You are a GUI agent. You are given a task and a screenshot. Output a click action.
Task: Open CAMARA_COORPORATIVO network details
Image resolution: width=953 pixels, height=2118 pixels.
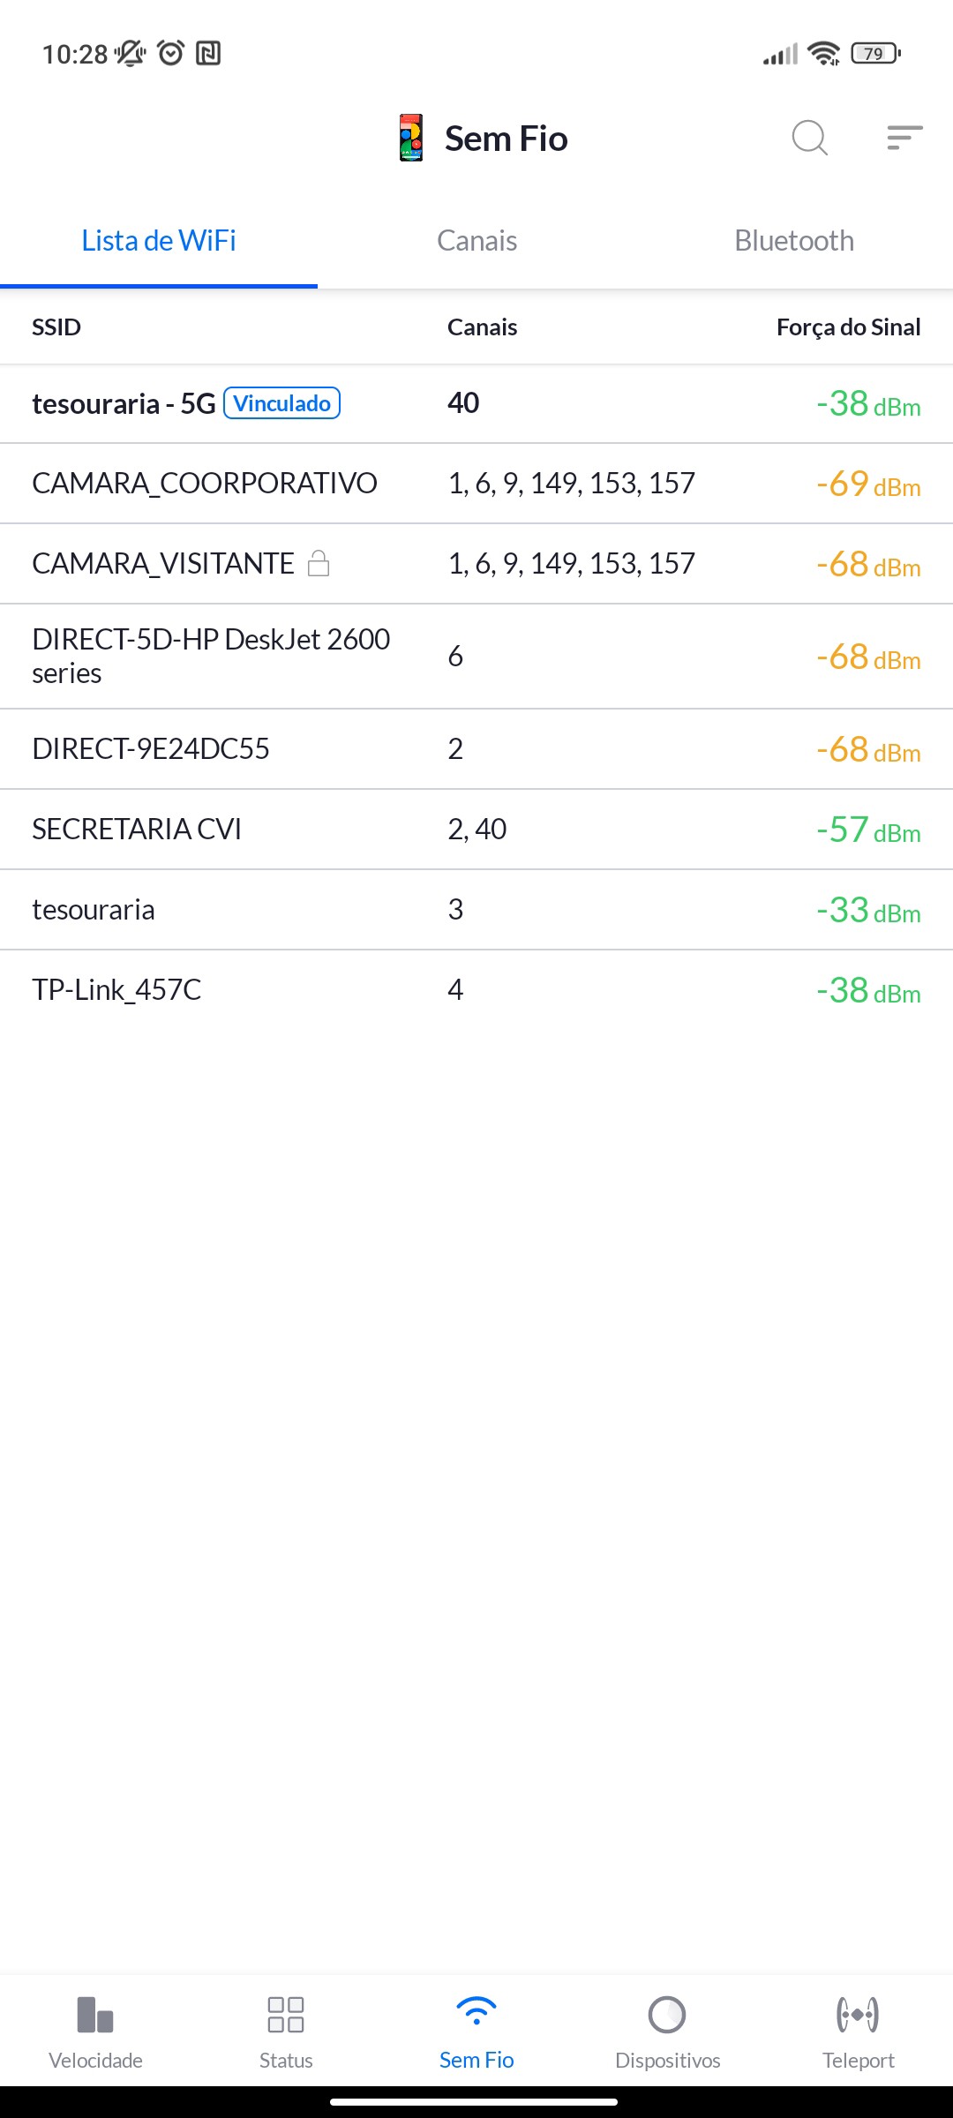205,484
